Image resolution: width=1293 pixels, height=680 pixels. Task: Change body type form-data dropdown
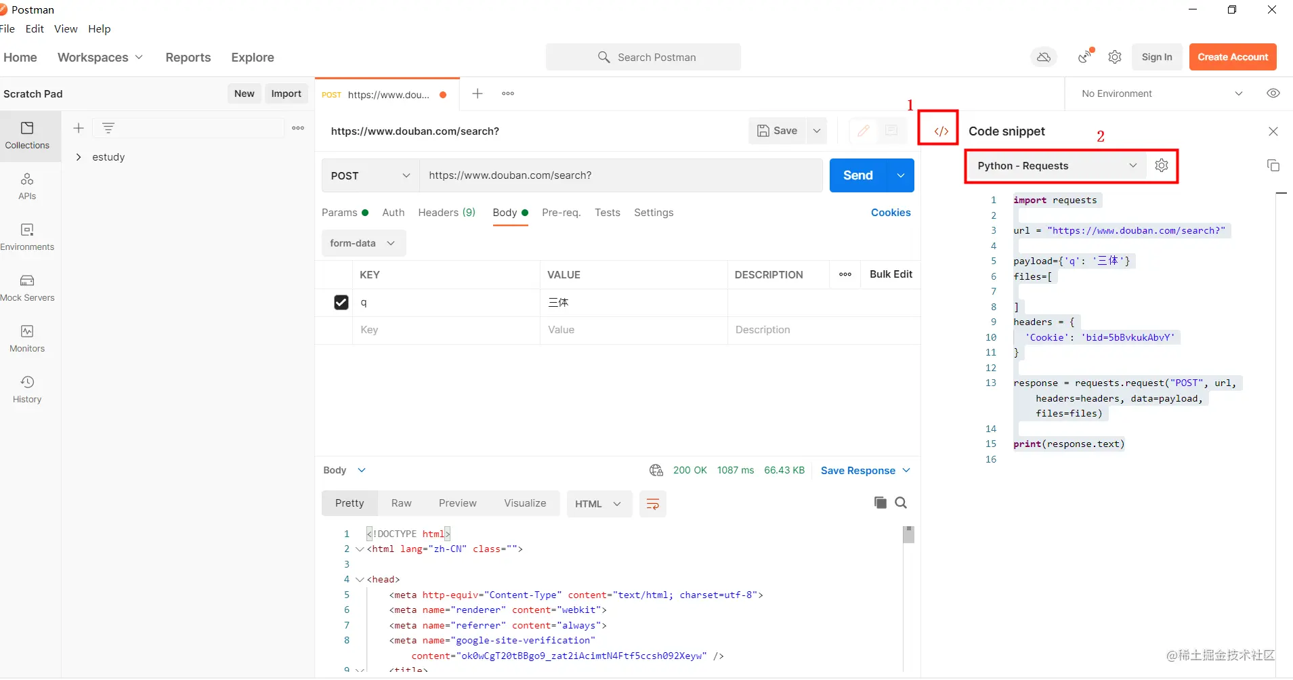click(364, 243)
